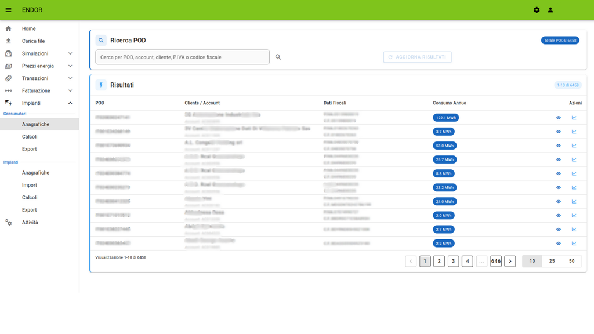View details of the 3.7 MWh row
Screen dimensions: 594x334
[x=559, y=132]
